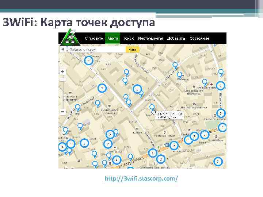Click the cluster marker just below the search field
Image resolution: width=263 pixels, height=197 pixels.
(x=88, y=61)
